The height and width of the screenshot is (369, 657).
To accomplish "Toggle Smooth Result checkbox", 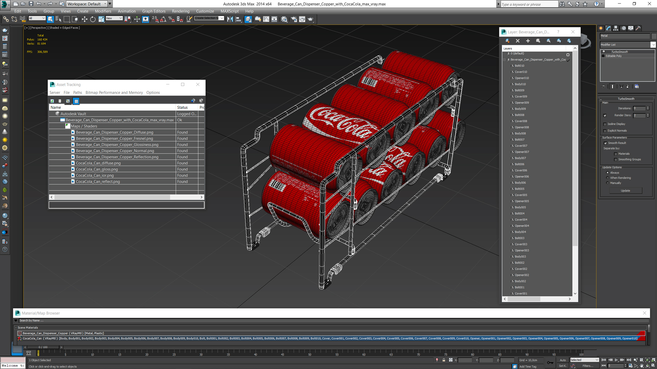I will click(x=605, y=143).
